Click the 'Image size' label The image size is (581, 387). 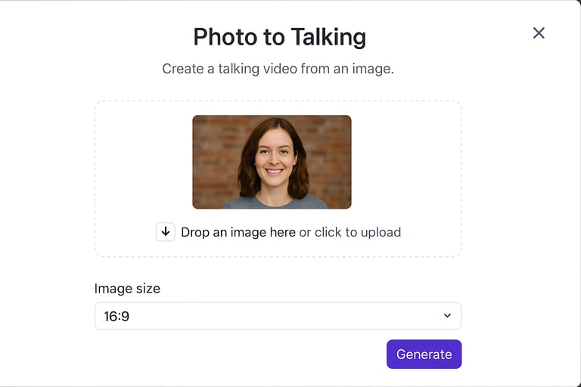[x=127, y=289]
